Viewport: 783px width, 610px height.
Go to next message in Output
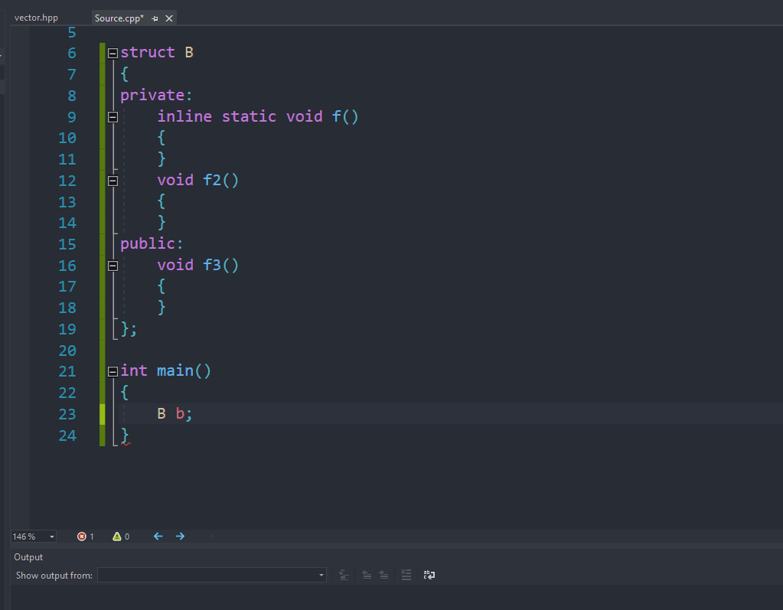pyautogui.click(x=383, y=575)
